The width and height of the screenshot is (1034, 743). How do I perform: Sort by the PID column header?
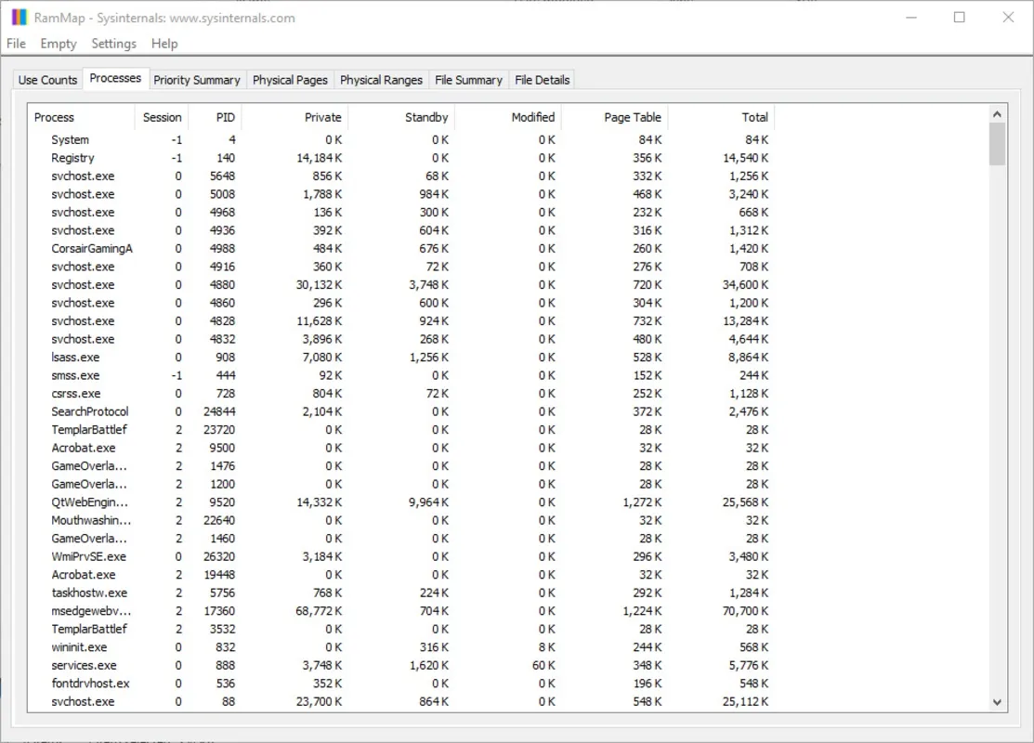coord(215,117)
